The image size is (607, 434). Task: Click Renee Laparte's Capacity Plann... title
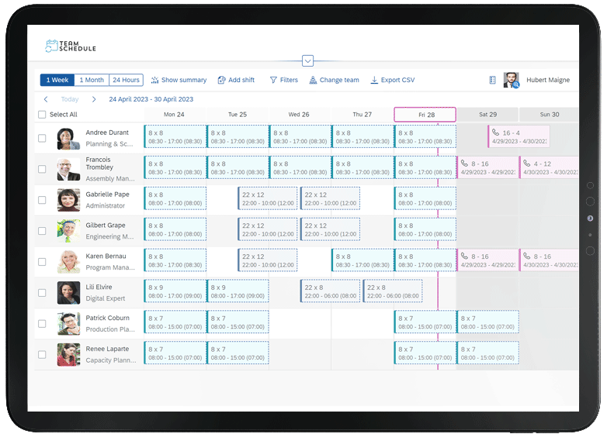[x=111, y=360]
